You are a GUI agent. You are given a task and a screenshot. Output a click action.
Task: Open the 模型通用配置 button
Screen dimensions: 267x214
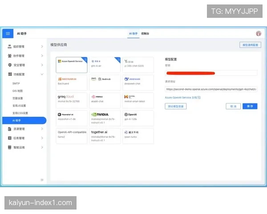pyautogui.click(x=250, y=45)
